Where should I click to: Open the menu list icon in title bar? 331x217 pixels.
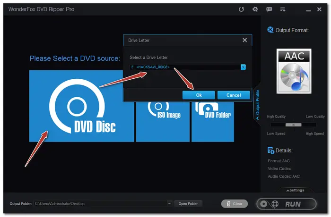click(x=283, y=9)
